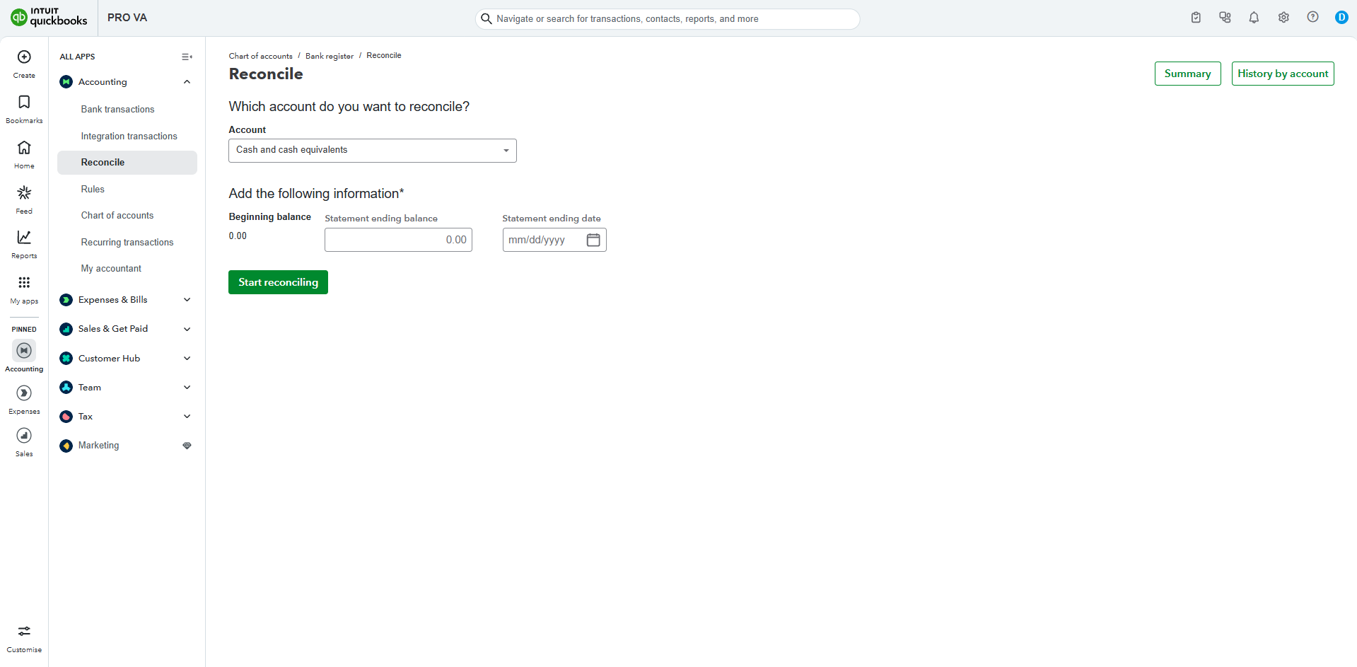The width and height of the screenshot is (1357, 667).
Task: Open the tasks clipboard icon in header
Action: point(1196,18)
